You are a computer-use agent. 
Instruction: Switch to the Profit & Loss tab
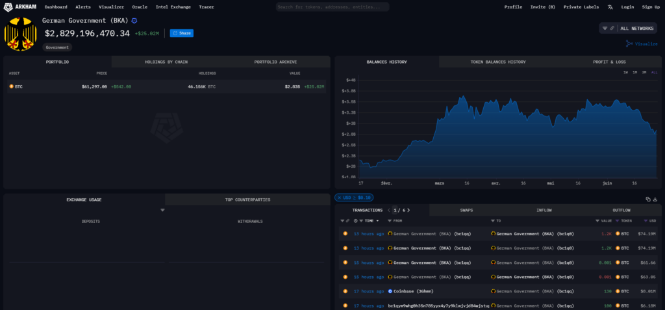[x=609, y=62]
